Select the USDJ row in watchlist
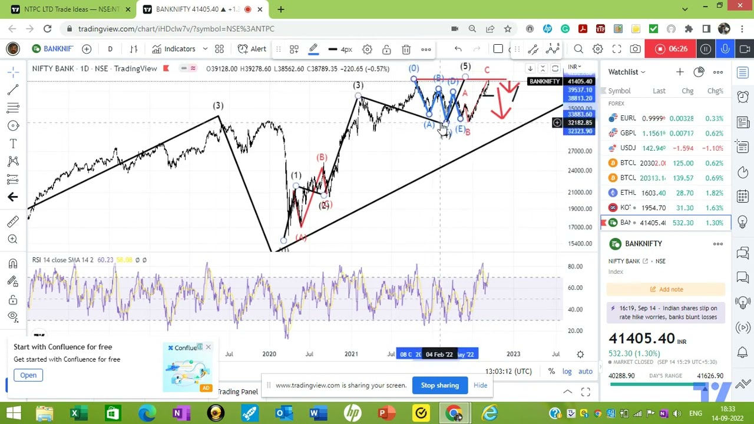Screen dimensions: 754x424 point(666,148)
